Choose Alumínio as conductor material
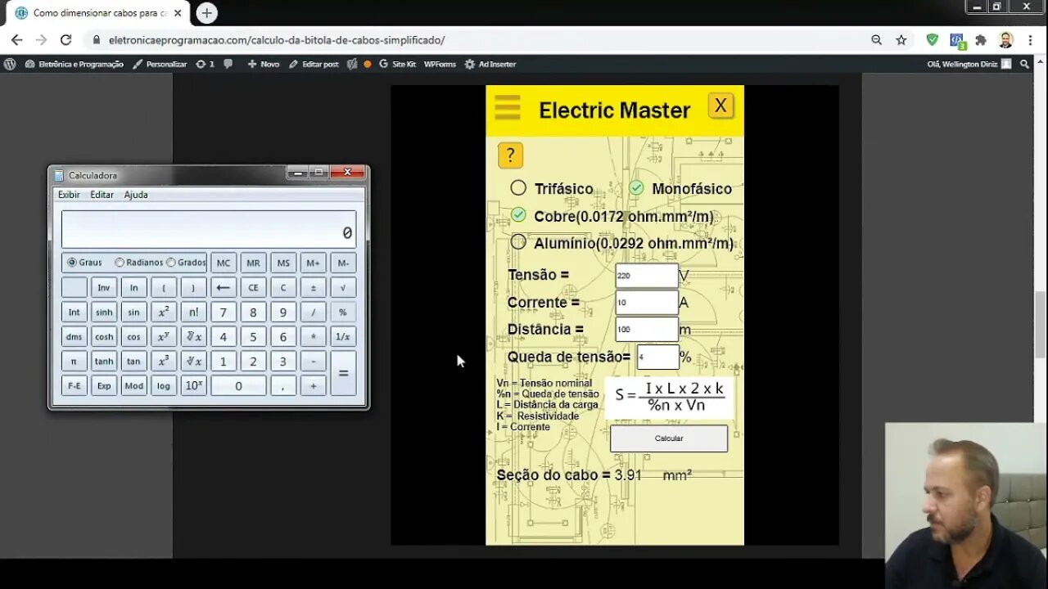This screenshot has height=589, width=1048. [x=518, y=242]
